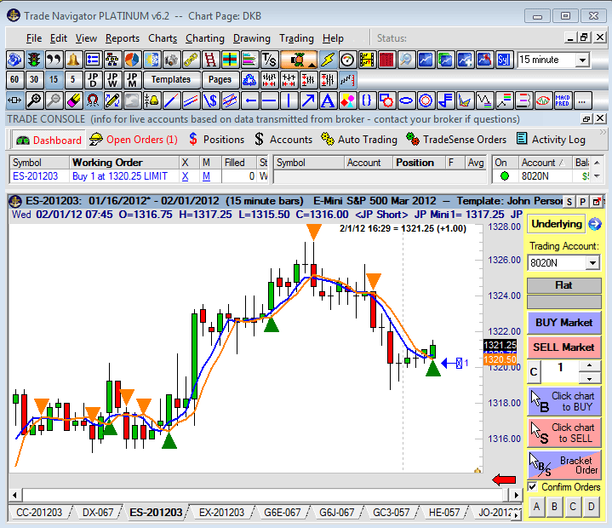Switch to the G6E-067 chart tab
This screenshot has height=528, width=612.
point(283,512)
